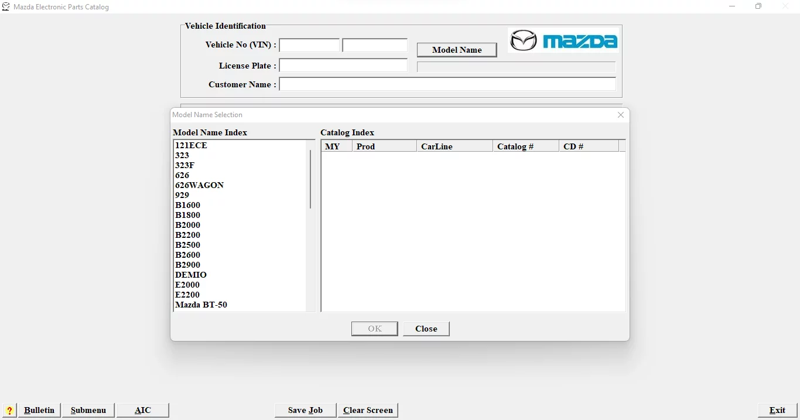Open the Submenu button

[x=88, y=410]
